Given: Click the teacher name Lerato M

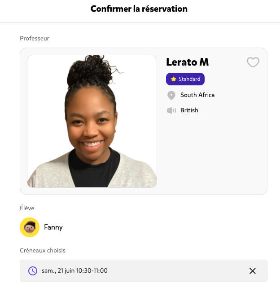Looking at the screenshot, I should 188,62.
